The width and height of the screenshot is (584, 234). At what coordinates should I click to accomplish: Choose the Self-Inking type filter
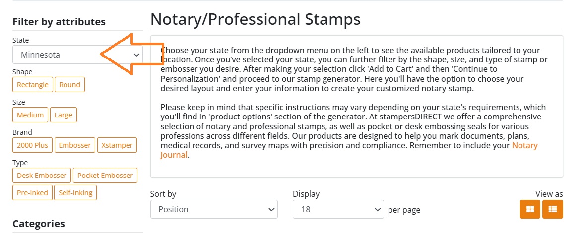[x=75, y=192]
